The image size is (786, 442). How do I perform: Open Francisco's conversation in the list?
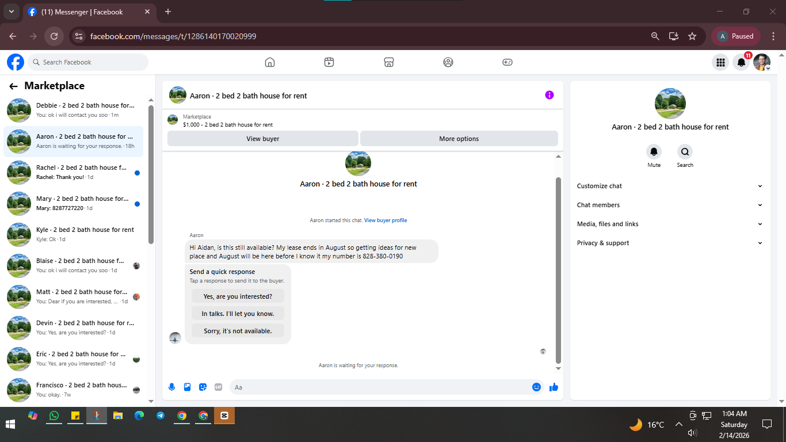74,390
